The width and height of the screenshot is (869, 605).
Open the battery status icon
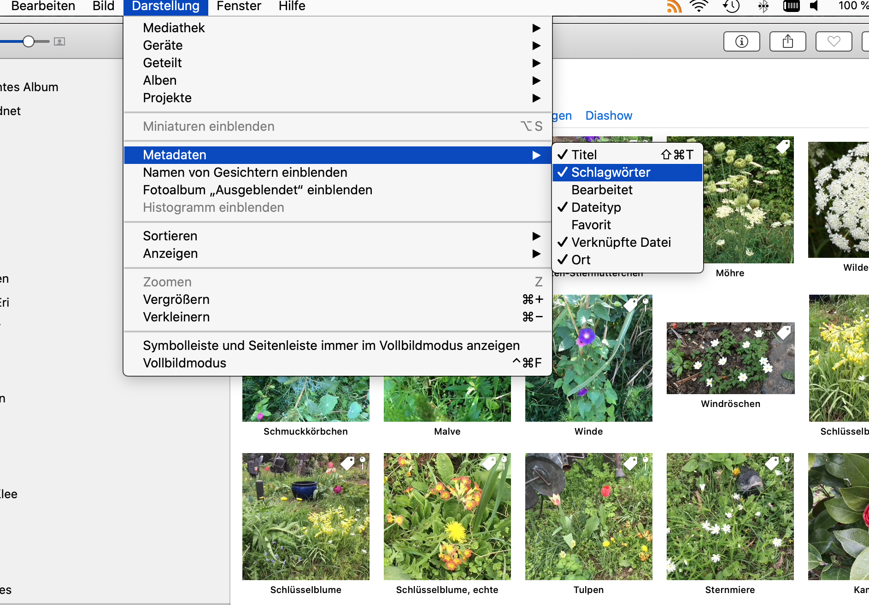[791, 6]
